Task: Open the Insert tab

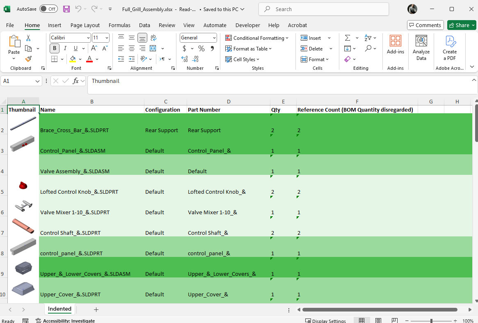Action: (x=54, y=25)
